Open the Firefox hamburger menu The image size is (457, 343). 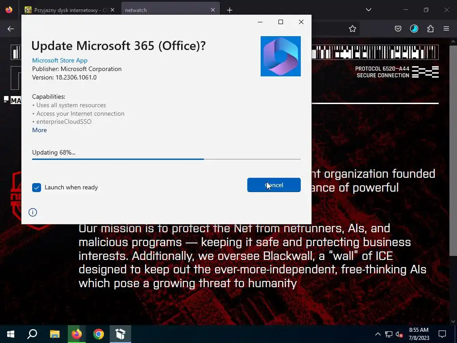[446, 29]
